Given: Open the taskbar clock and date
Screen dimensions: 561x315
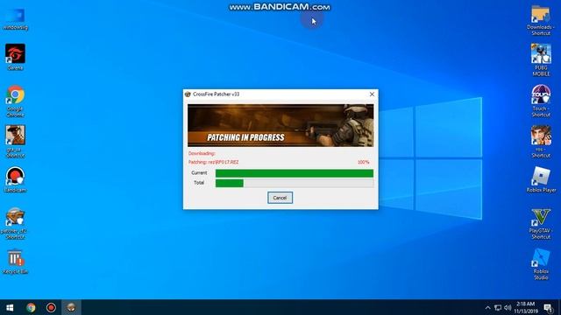Looking at the screenshot, I should (526, 307).
